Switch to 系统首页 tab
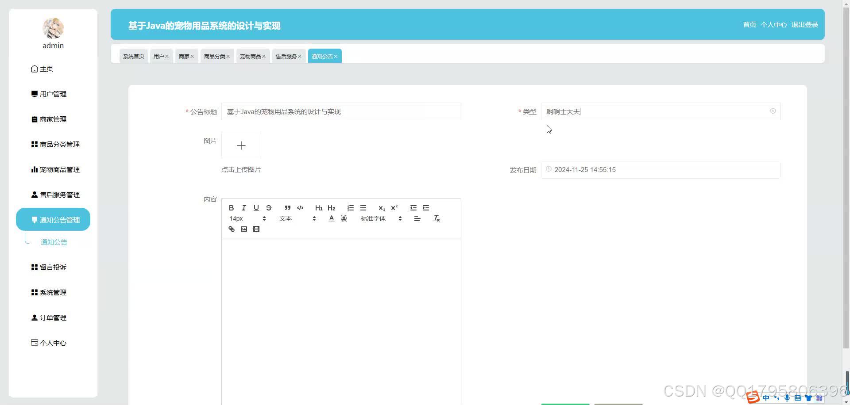Viewport: 850px width, 405px height. [x=134, y=56]
